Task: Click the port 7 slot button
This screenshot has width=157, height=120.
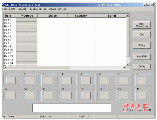Action: 123,80
